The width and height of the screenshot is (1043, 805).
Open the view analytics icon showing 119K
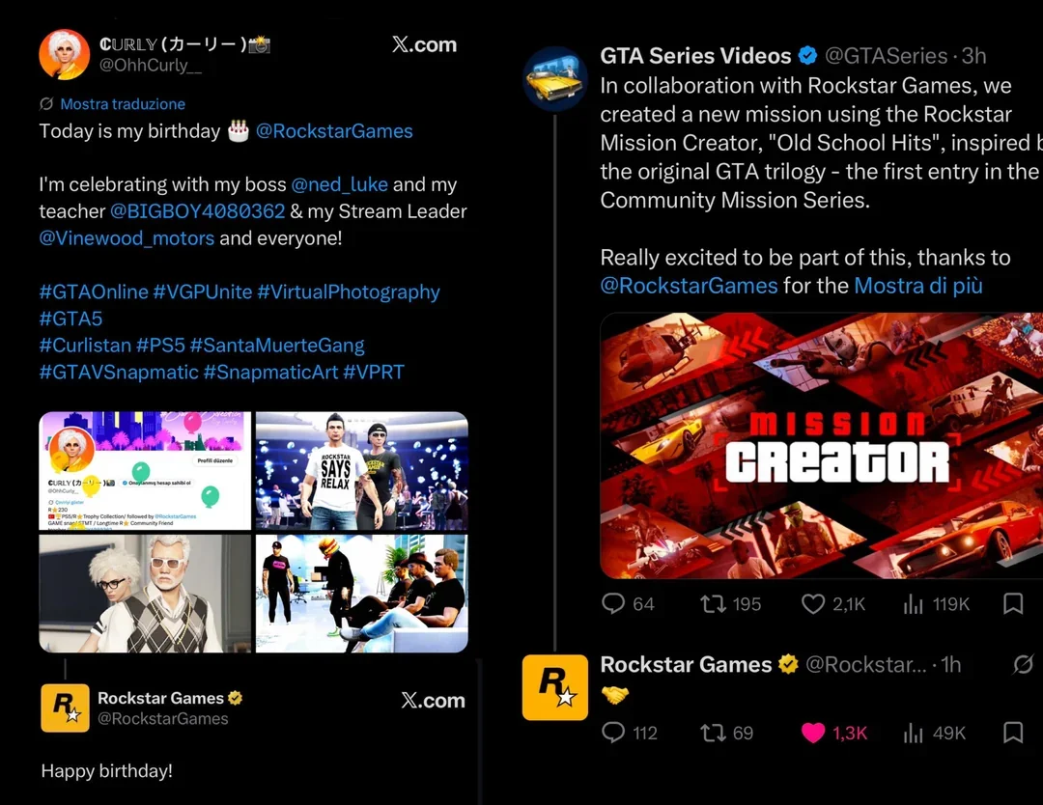(x=914, y=603)
